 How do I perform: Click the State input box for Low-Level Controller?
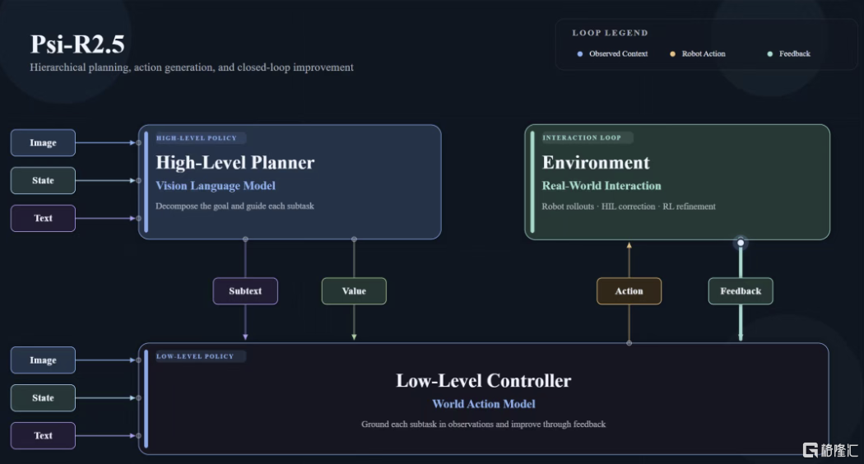(x=43, y=398)
